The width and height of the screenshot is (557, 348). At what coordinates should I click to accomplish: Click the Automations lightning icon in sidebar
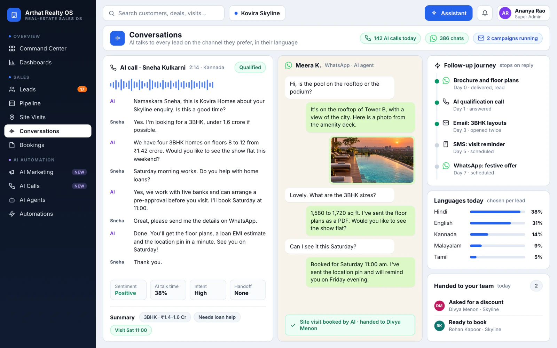[x=12, y=214]
